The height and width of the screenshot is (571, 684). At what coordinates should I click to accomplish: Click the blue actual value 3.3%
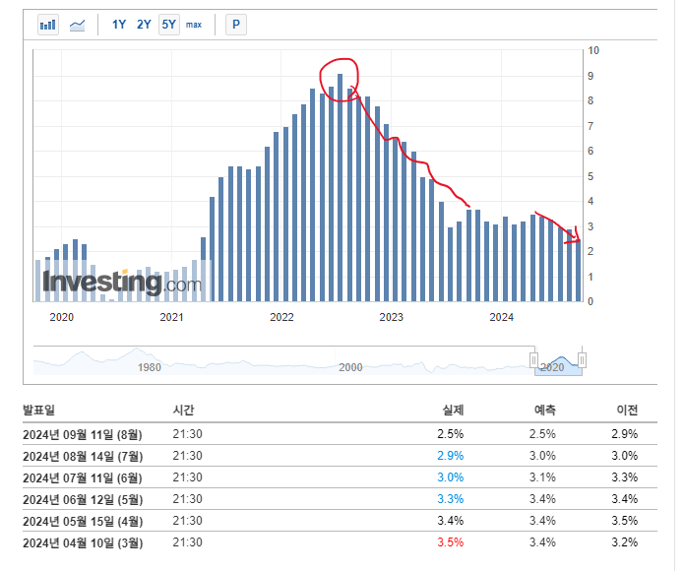[450, 499]
